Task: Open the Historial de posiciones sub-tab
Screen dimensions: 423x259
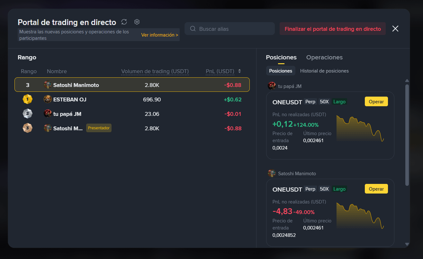Action: point(324,71)
